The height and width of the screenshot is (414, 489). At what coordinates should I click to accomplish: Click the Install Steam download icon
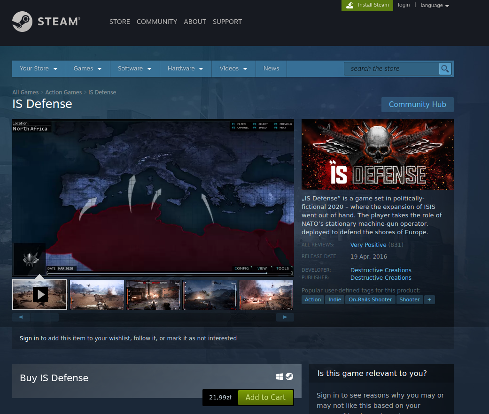(349, 5)
